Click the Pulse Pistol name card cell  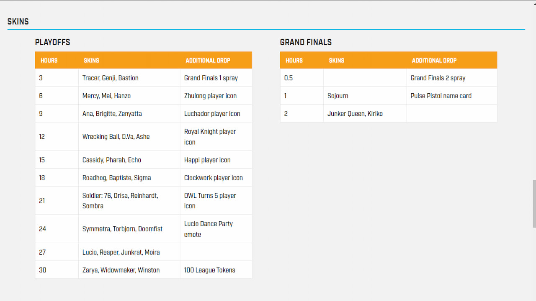pos(441,96)
